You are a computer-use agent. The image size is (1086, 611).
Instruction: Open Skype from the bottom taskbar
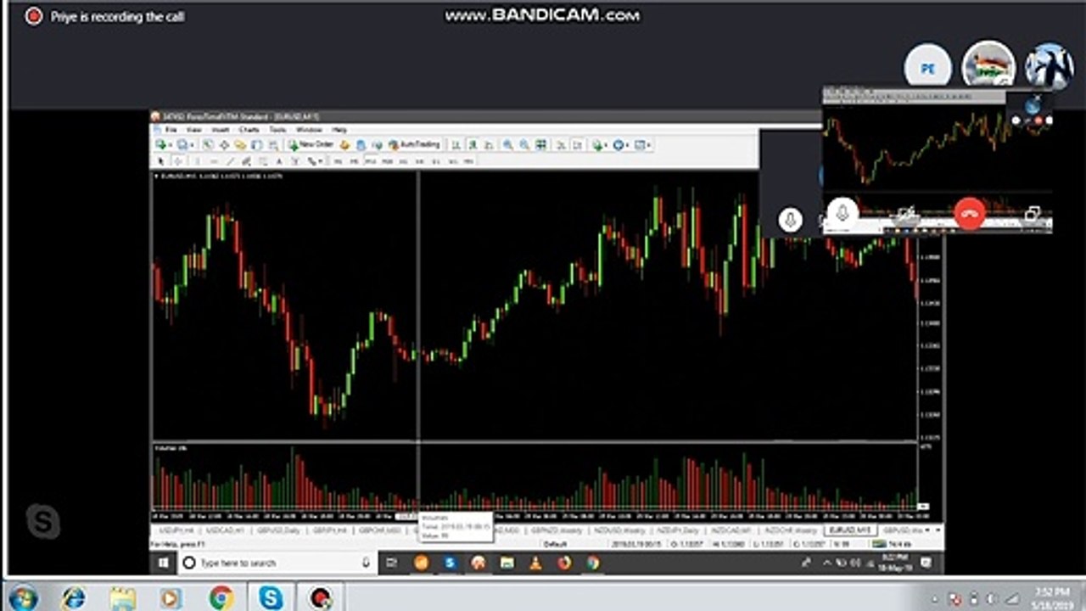coord(271,598)
